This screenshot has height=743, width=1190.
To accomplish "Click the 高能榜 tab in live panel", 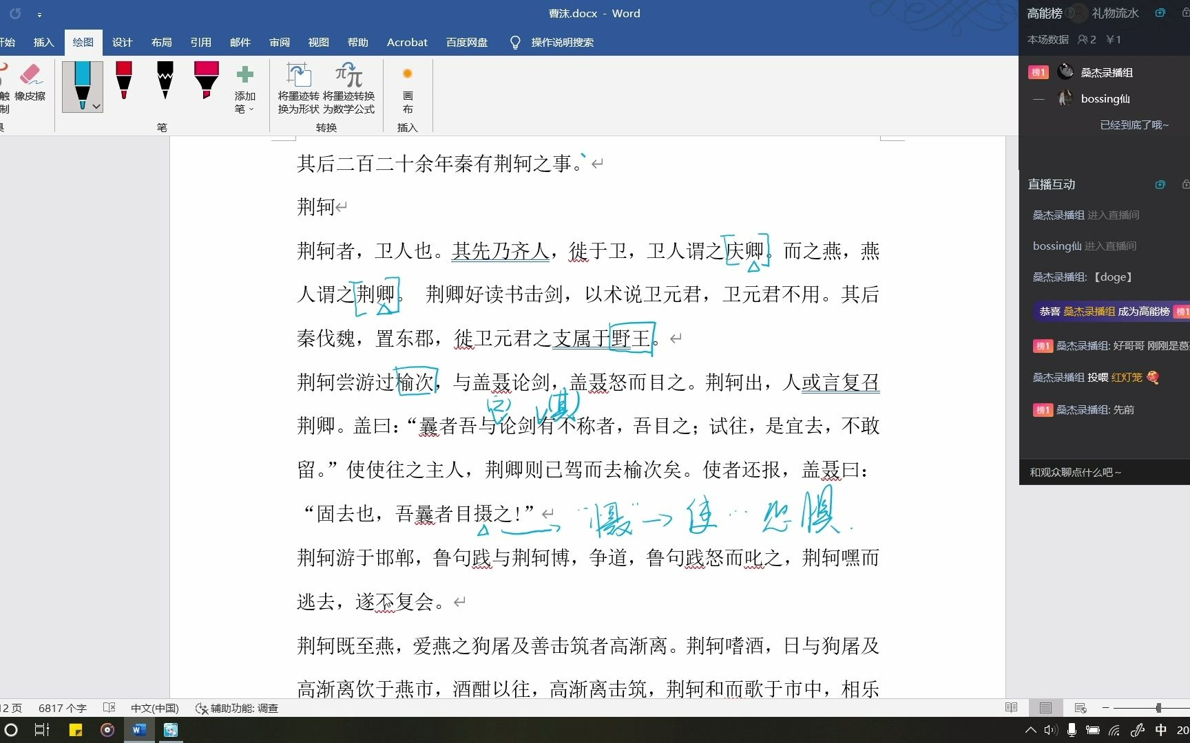I will coord(1045,13).
